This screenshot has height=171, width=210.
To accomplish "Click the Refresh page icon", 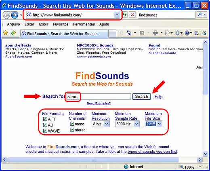I will [125, 15].
